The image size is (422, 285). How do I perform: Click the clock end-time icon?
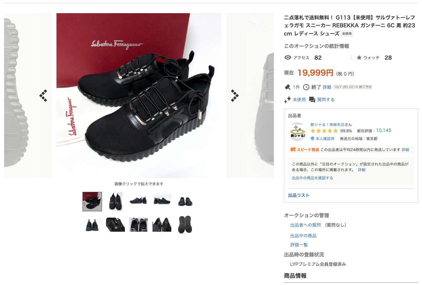pos(306,87)
